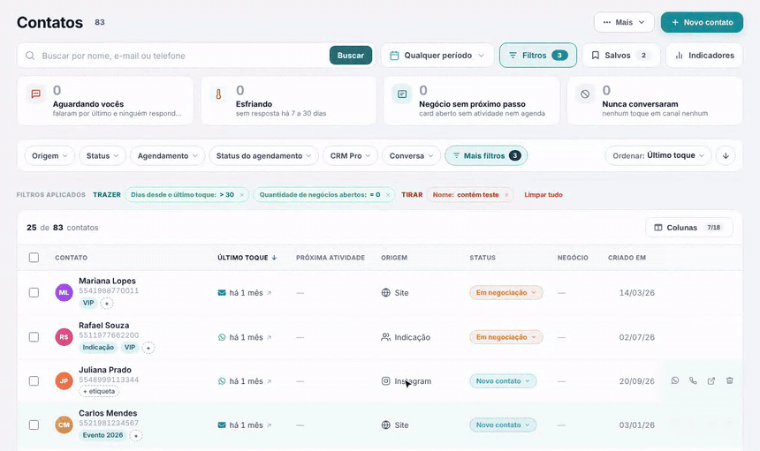Click RS avatar of Rafael Souza
Viewport: 760px width, 451px height.
click(64, 337)
